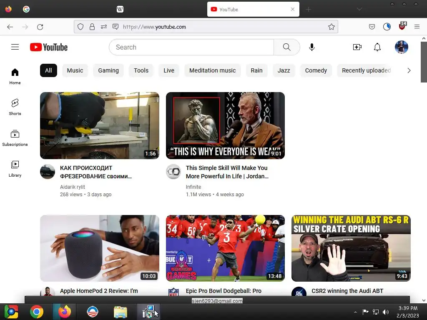Open the Jordan Peterson video thumbnail
427x320 pixels.
coord(225,125)
